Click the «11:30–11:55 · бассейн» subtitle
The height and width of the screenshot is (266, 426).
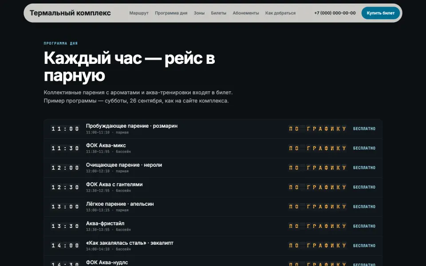point(108,152)
